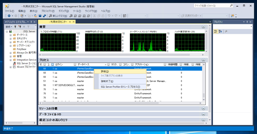Click the % プロセッサ時間 graph
The image size is (257, 134).
tap(58, 42)
